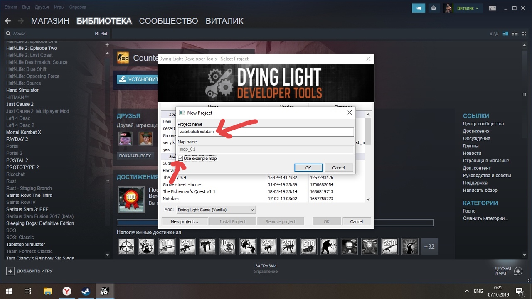
Task: Click ПОКАЗАТЬ ВСЕХ friends button
Action: pos(134,156)
